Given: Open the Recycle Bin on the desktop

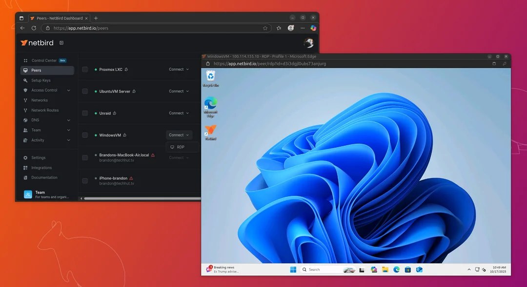Looking at the screenshot, I should (210, 77).
